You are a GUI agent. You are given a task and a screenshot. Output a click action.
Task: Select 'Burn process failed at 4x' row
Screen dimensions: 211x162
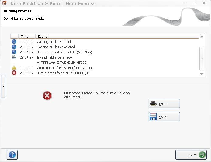105,73
